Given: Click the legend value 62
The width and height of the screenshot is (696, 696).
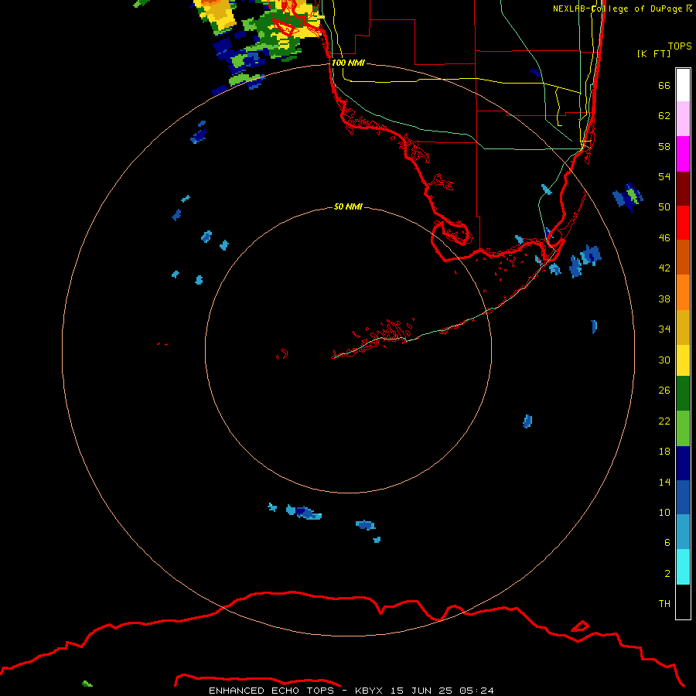Looking at the screenshot, I should coord(664,116).
